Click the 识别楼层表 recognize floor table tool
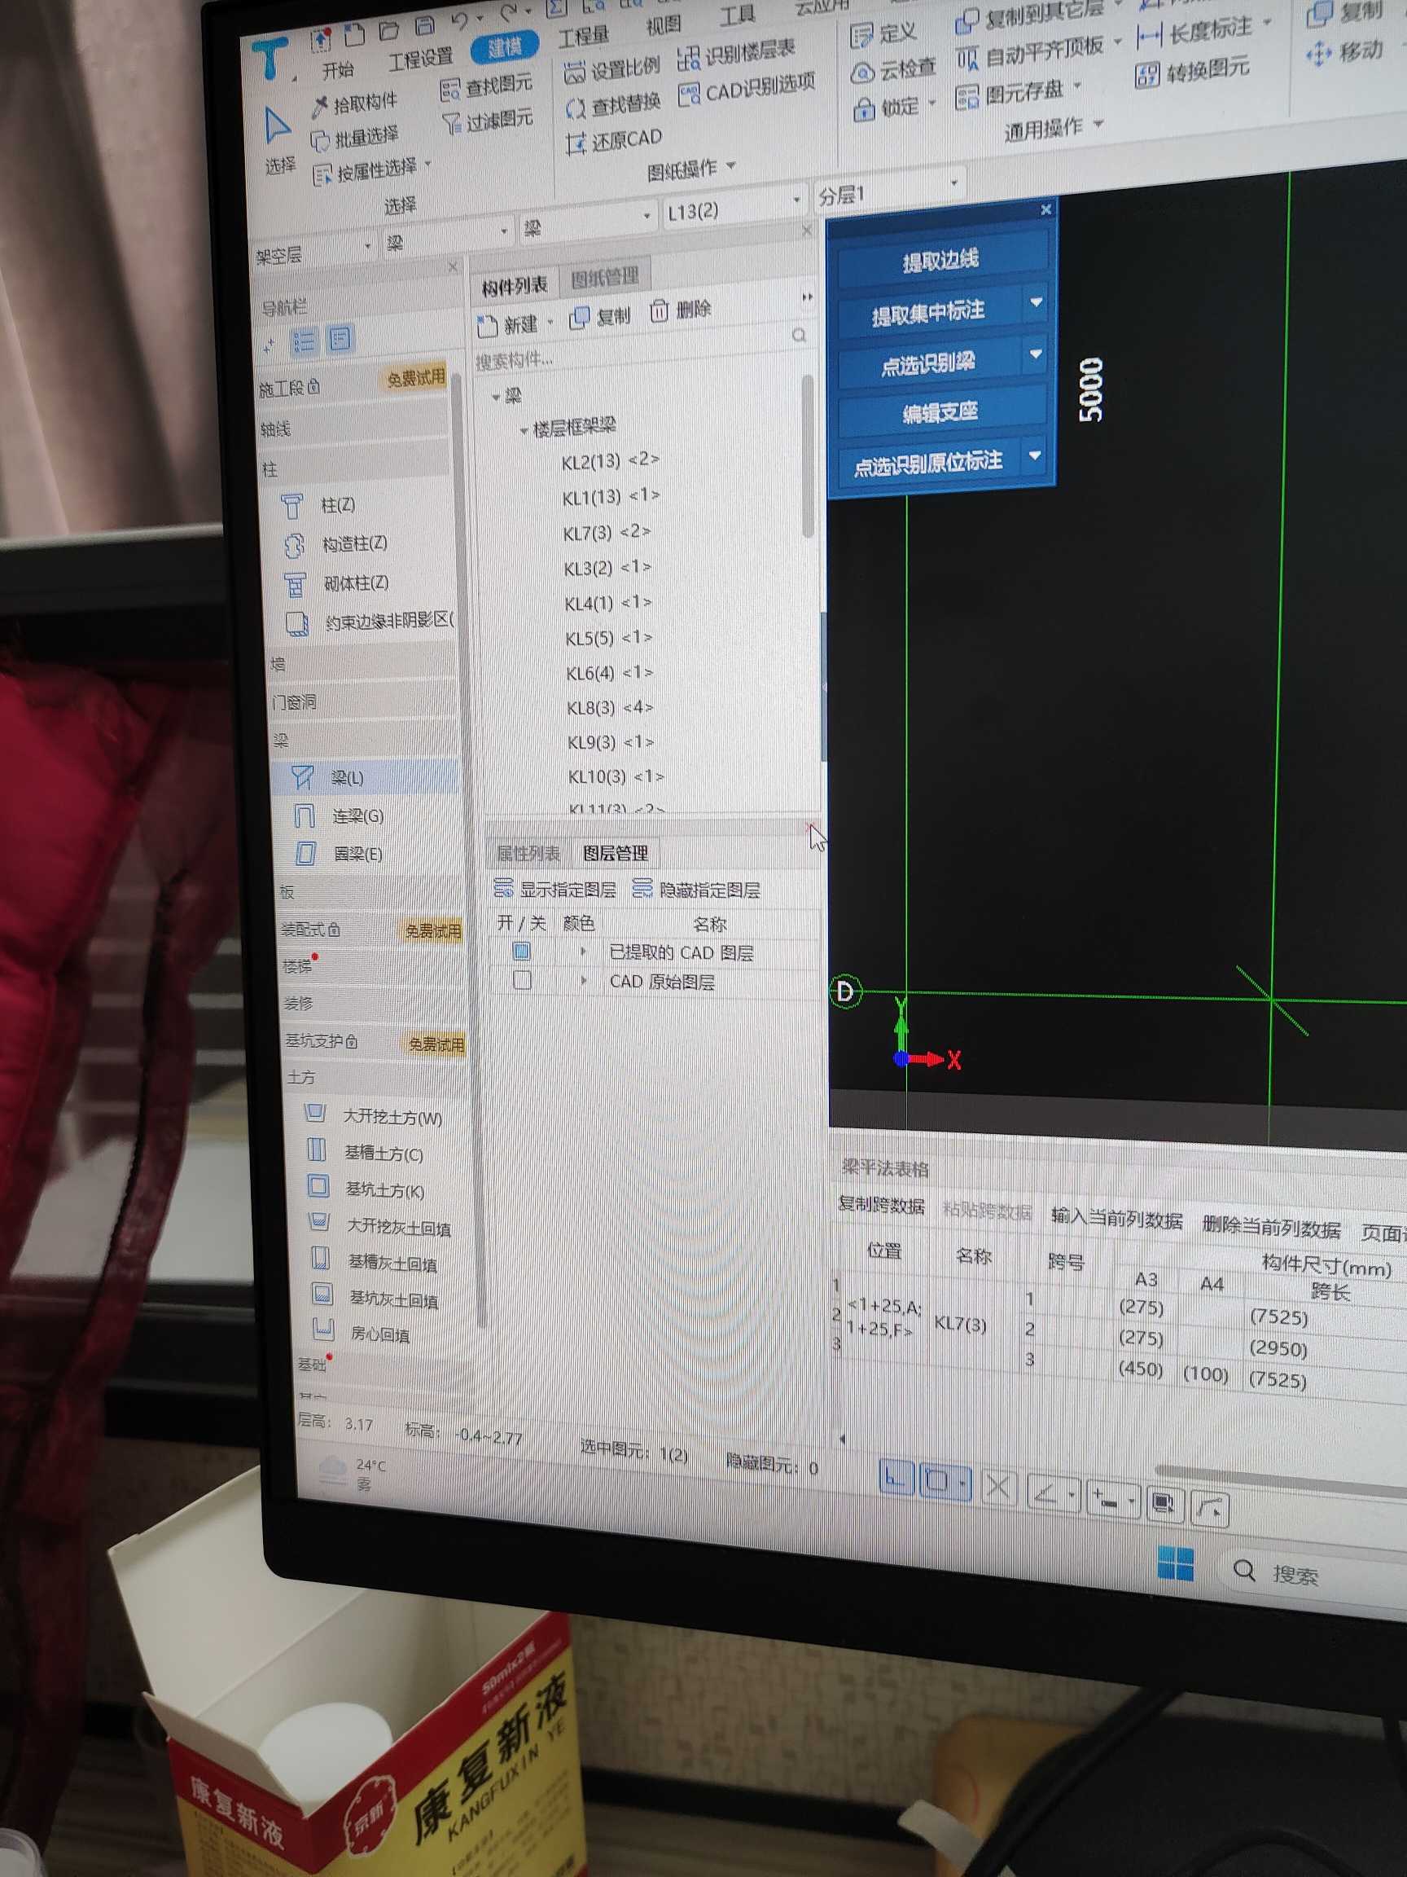Viewport: 1407px width, 1877px height. (736, 53)
